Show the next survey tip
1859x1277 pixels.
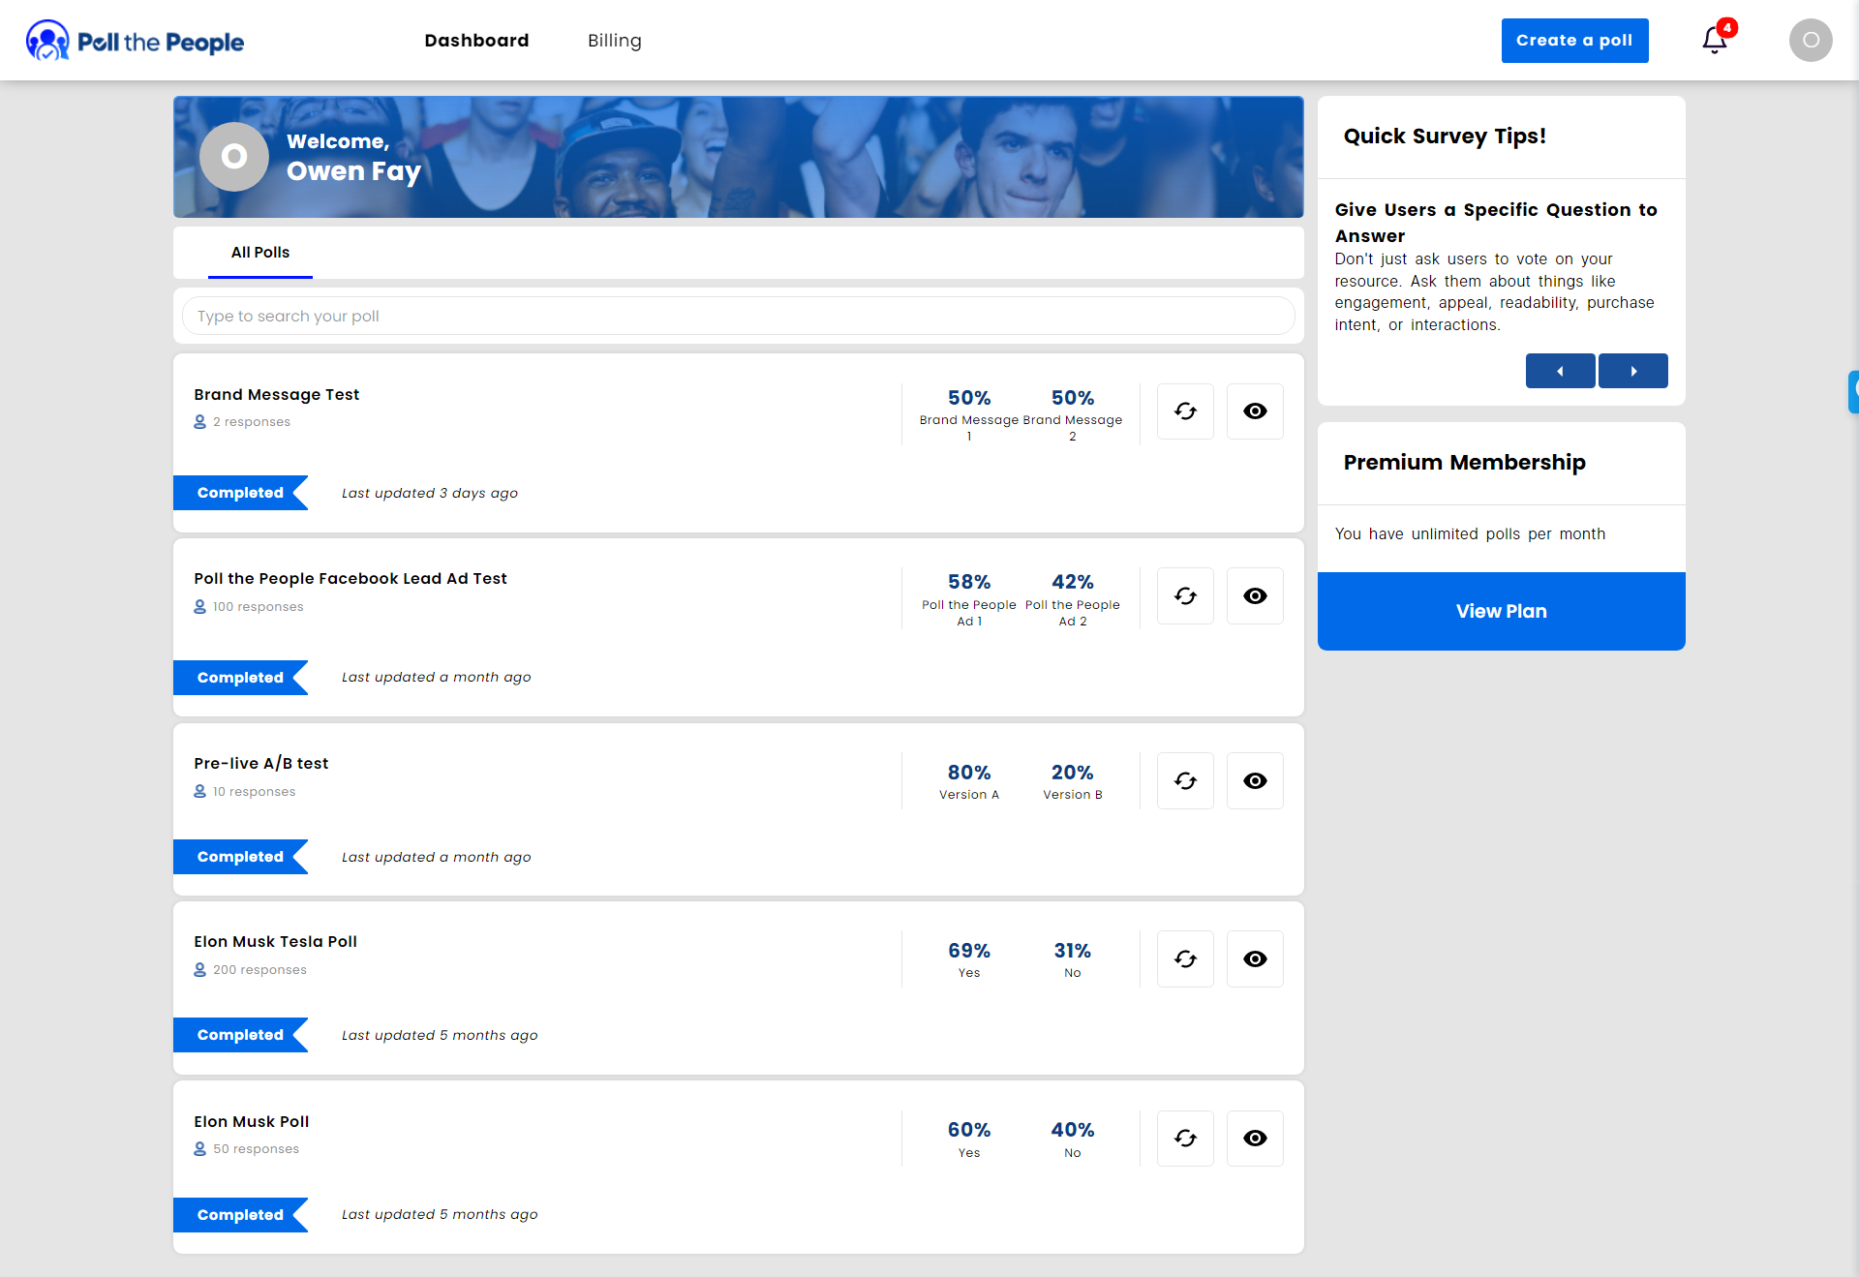[x=1632, y=371]
